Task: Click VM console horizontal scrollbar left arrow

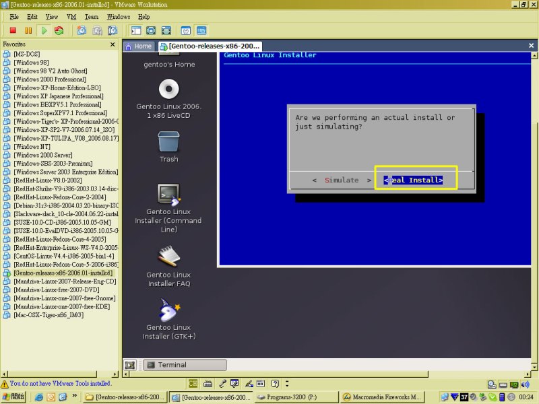Action: click(126, 374)
